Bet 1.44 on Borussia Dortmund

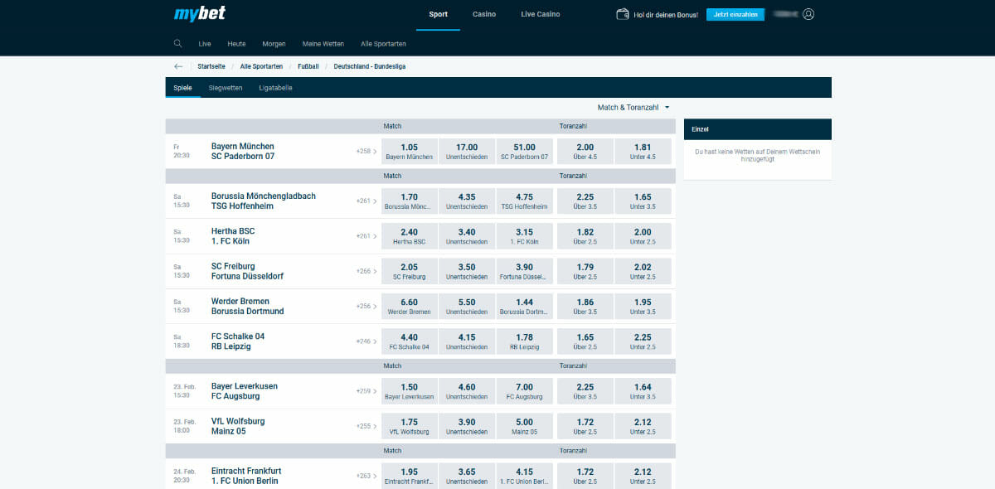(x=525, y=306)
